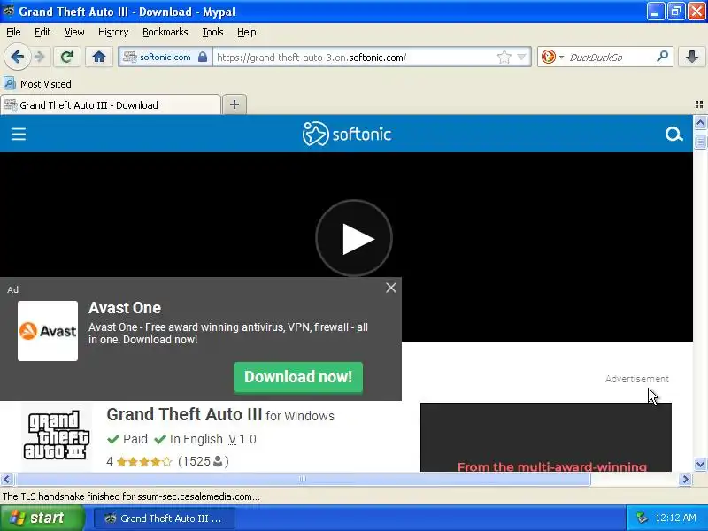
Task: Open the File menu
Action: 13,32
